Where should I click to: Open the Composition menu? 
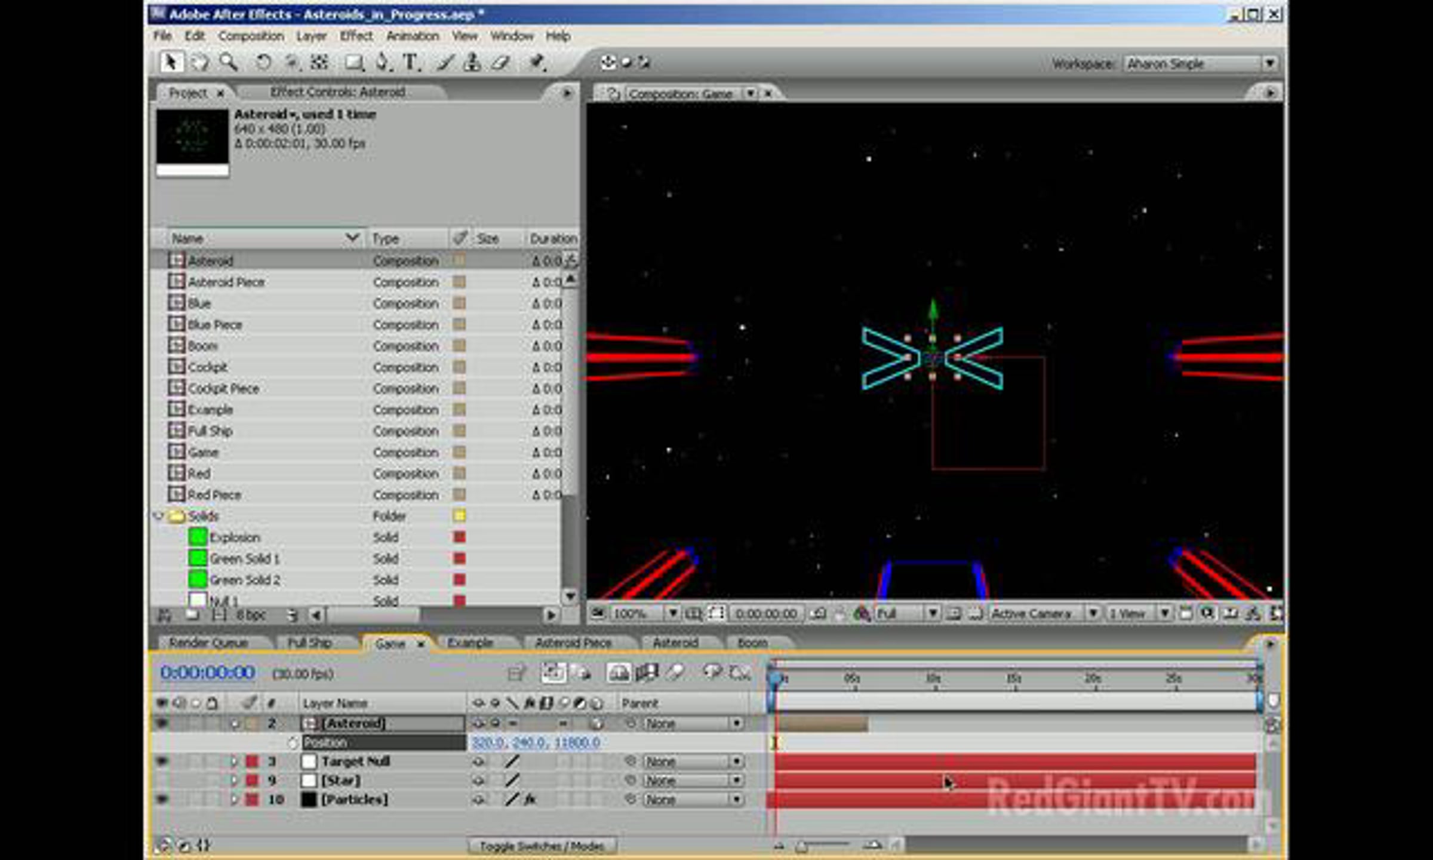point(251,36)
